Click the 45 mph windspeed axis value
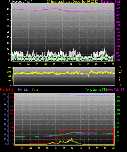Screen dimensions: 127x152 (8, 9)
